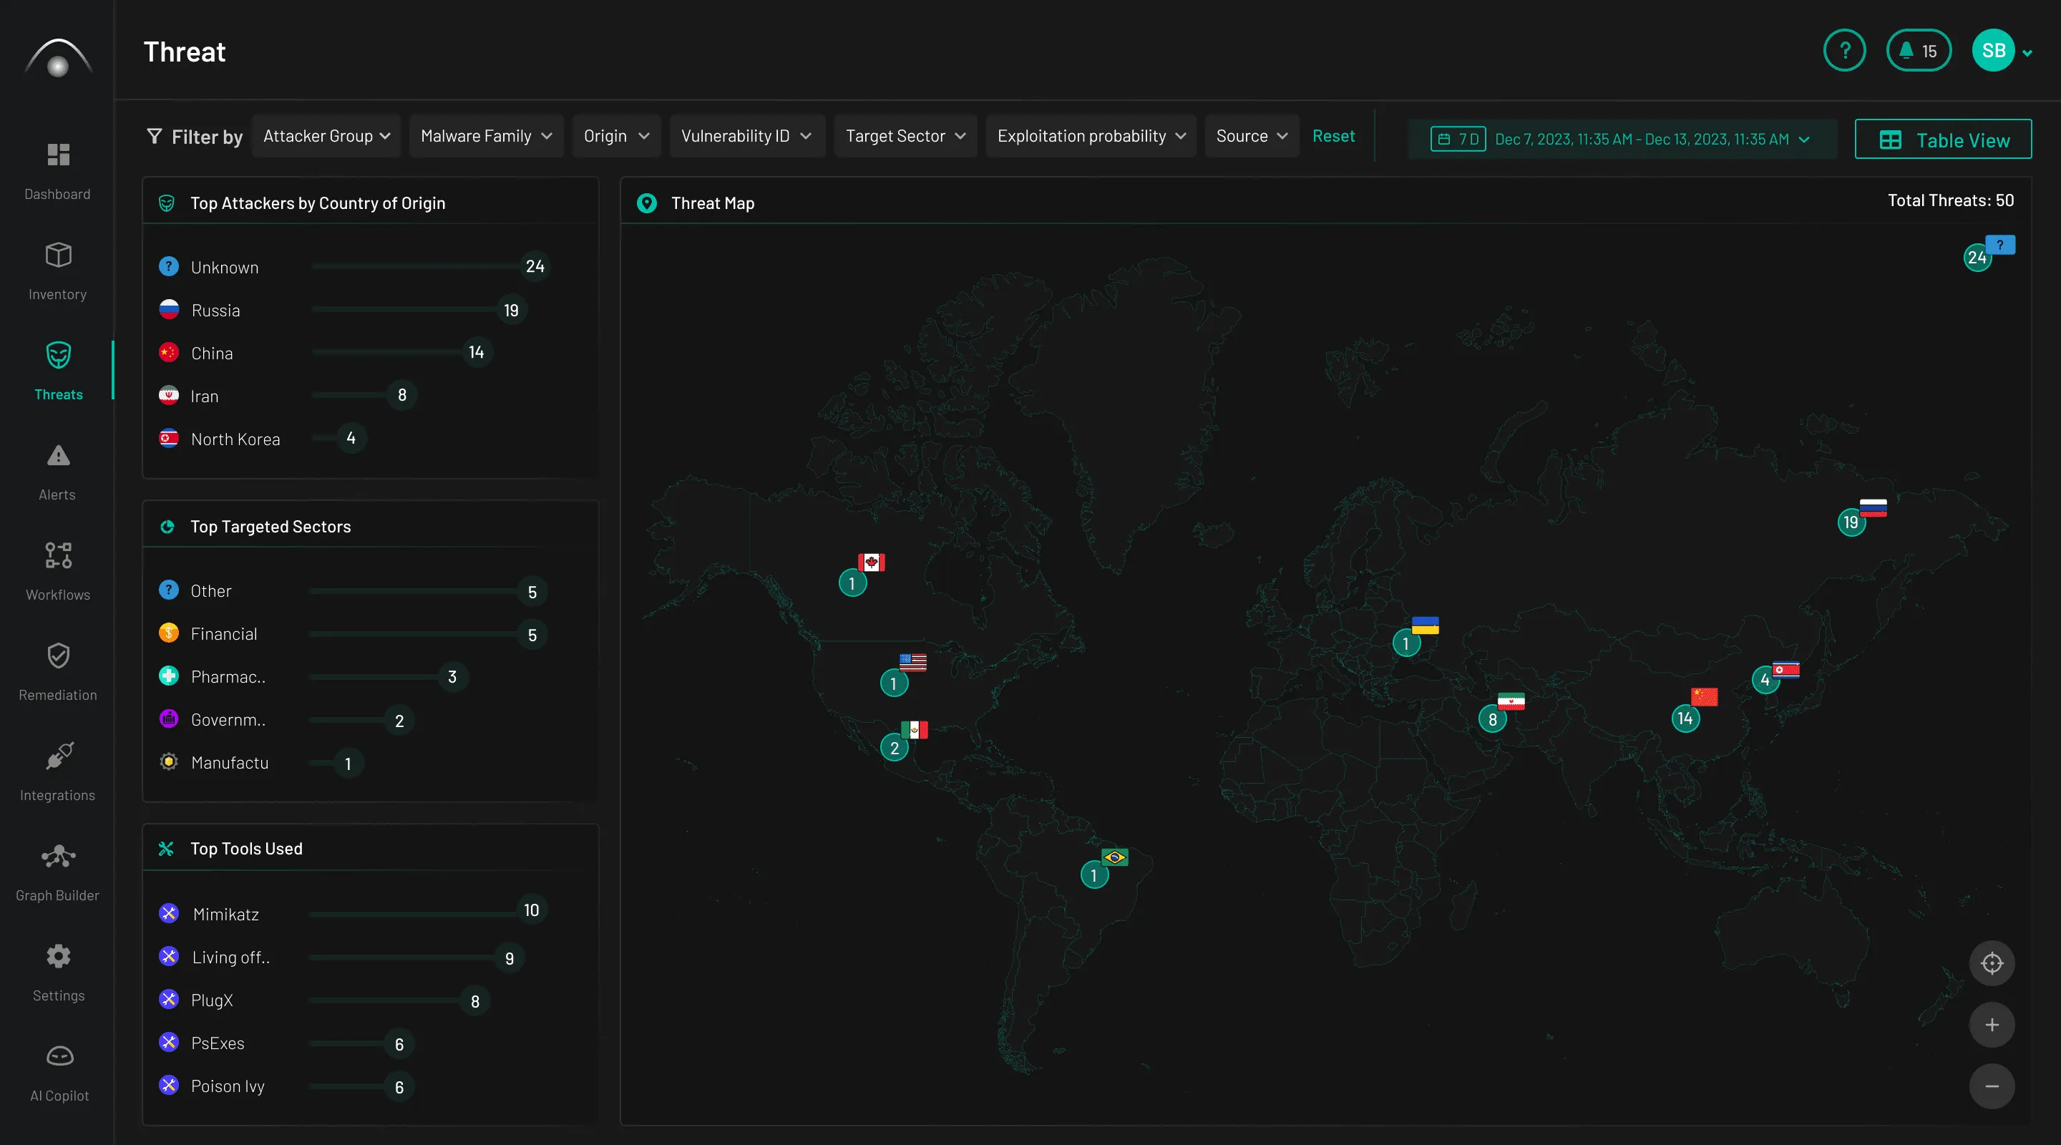Select the Canada flag marker on map
The width and height of the screenshot is (2061, 1145).
[x=862, y=573]
